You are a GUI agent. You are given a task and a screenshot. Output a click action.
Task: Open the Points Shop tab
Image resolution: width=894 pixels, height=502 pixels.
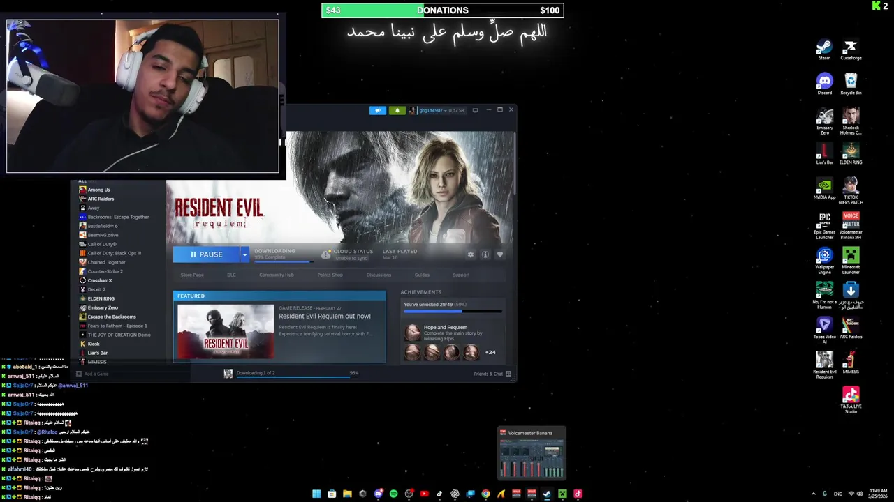click(x=330, y=275)
